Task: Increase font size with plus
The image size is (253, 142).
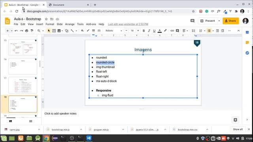Action: [138, 31]
